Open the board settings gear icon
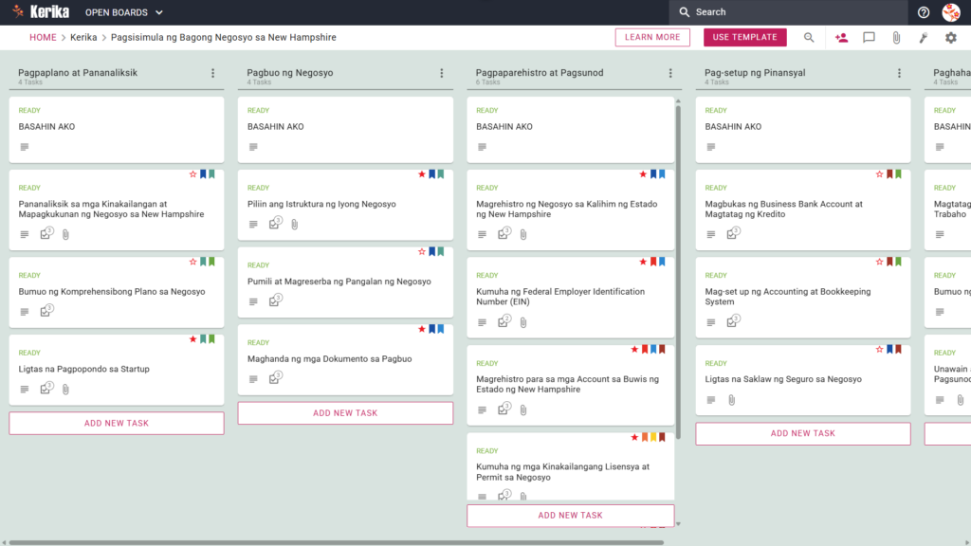 pyautogui.click(x=950, y=38)
